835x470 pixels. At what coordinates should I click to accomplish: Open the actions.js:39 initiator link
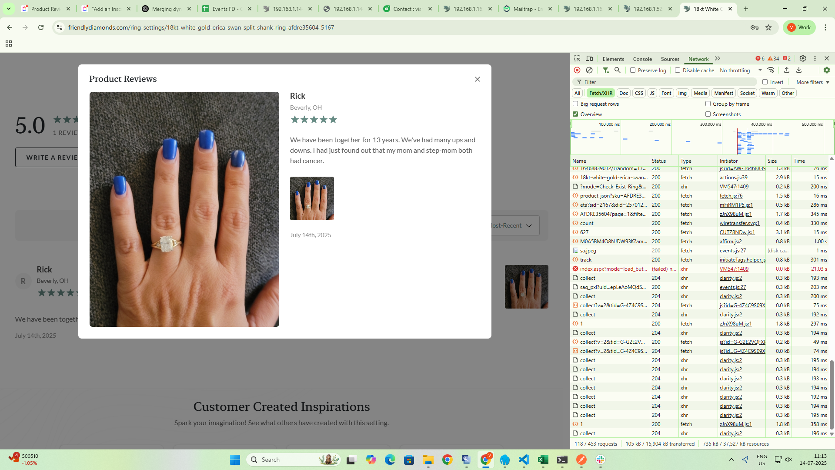[x=733, y=178]
